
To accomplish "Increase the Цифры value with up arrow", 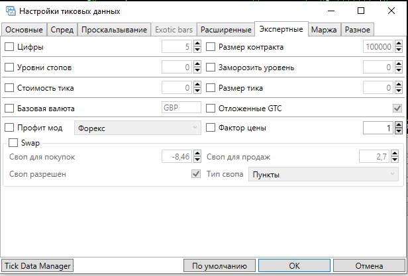I will 197,44.
